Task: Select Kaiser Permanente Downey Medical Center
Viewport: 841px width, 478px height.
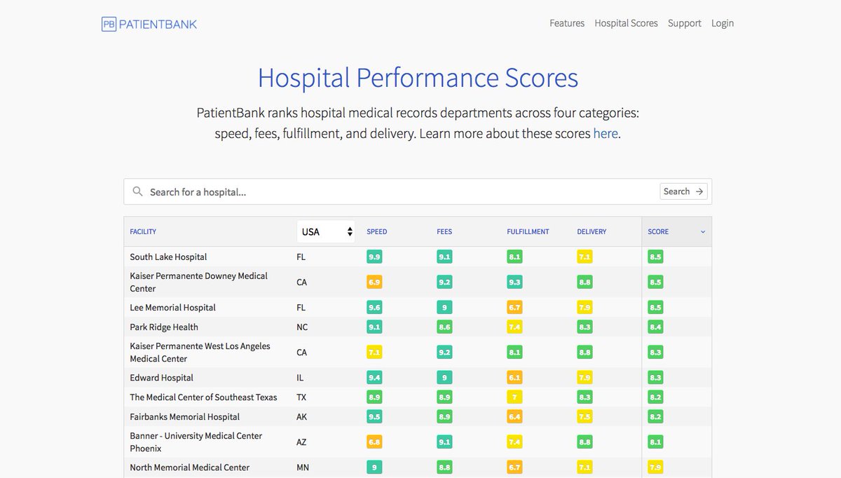Action: [198, 282]
